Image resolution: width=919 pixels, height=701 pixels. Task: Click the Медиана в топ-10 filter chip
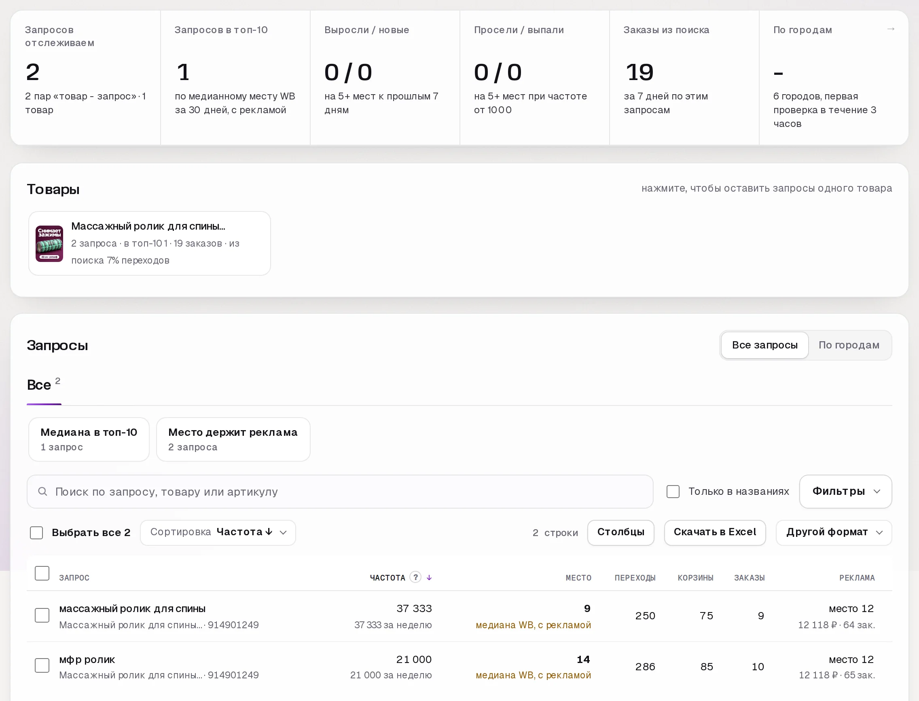point(89,439)
